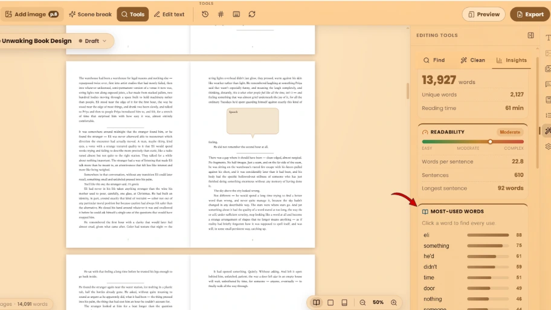551x310 pixels.
Task: Open comments icon in right sidebar
Action: tap(547, 85)
